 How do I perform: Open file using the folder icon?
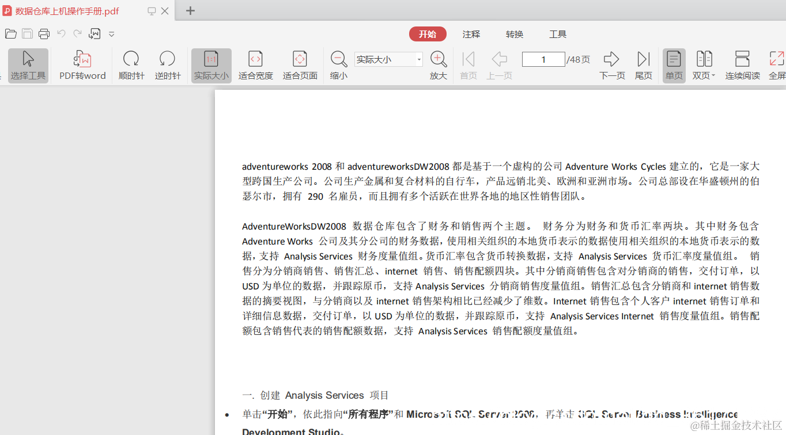[10, 34]
